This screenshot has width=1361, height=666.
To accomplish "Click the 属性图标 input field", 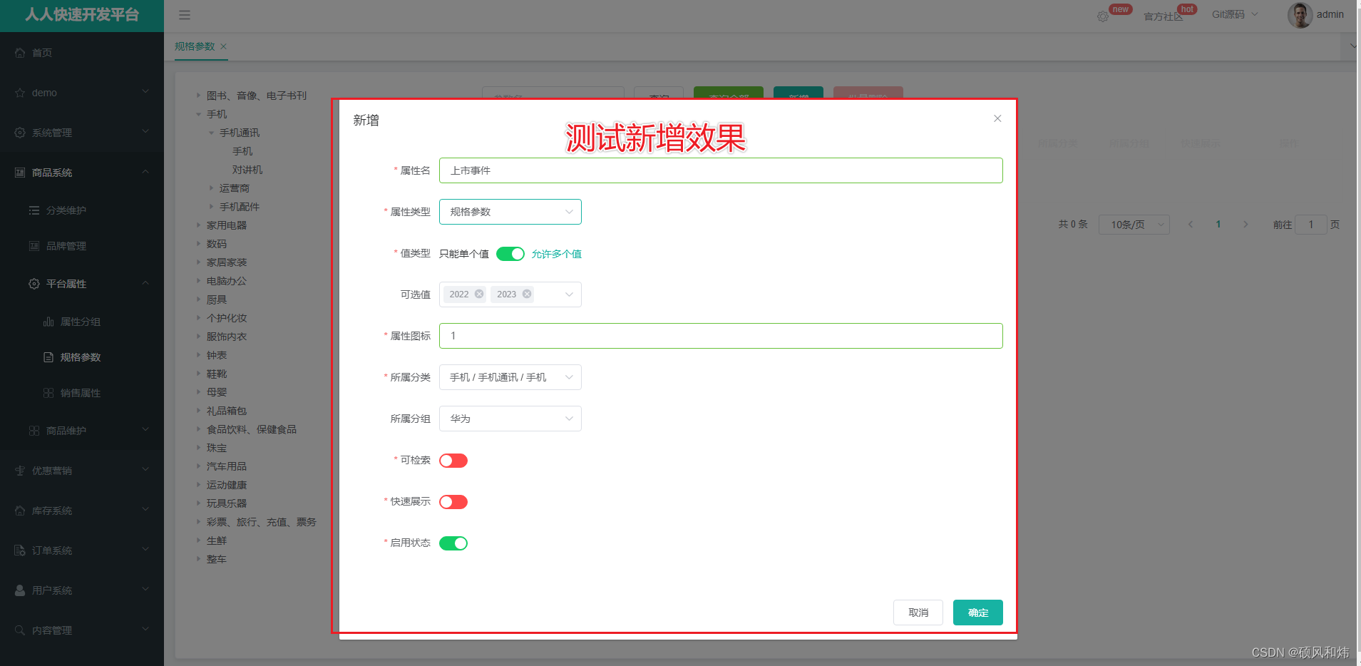I will click(721, 336).
